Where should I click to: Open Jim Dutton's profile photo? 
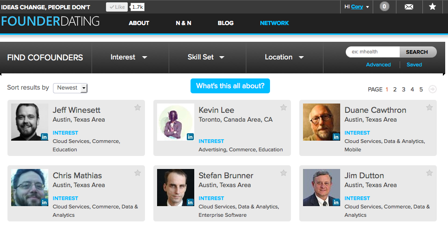point(322,188)
